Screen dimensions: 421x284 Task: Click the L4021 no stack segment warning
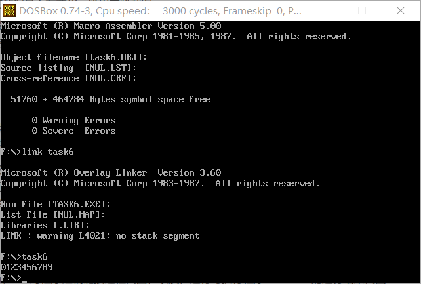pyautogui.click(x=100, y=236)
